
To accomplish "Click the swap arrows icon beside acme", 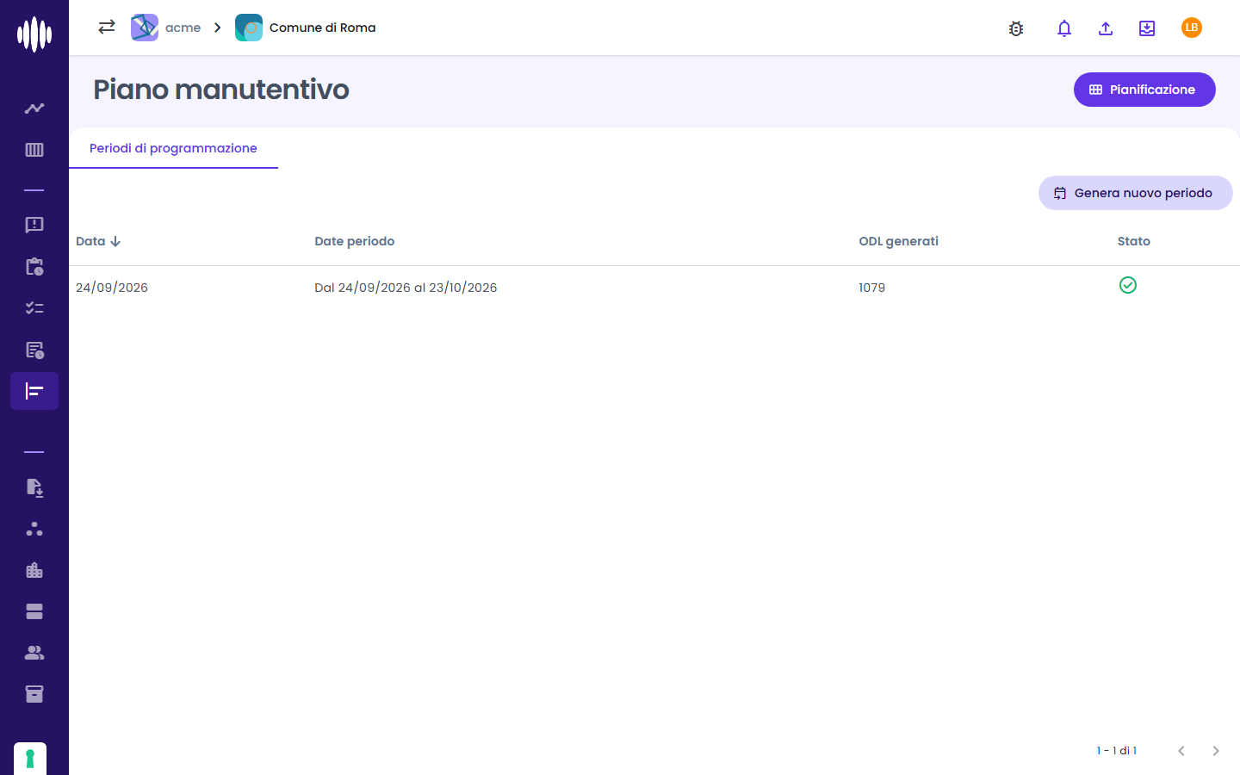I will (107, 28).
